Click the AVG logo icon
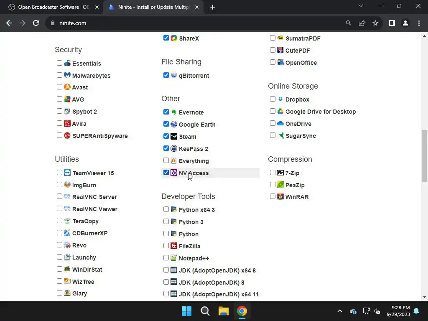Screen dimensions: 428x321 tap(67, 99)
